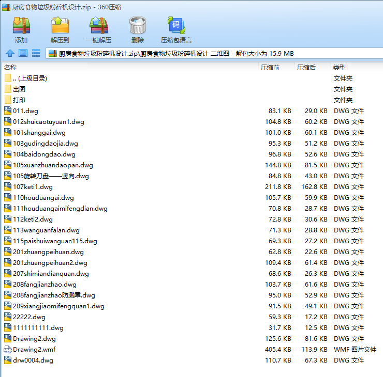
Task: Click the 添加 (Add) toolbar icon
Action: 21,25
